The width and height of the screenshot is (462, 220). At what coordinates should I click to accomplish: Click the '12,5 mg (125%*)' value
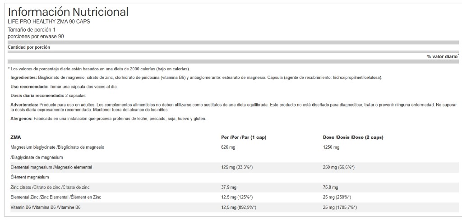point(237,197)
